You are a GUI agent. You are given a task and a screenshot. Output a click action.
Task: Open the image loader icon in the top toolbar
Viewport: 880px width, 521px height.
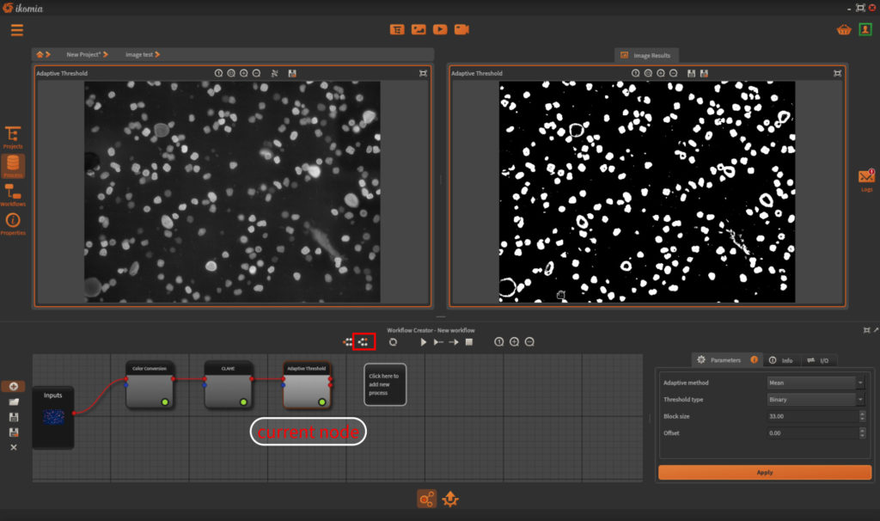pos(419,28)
